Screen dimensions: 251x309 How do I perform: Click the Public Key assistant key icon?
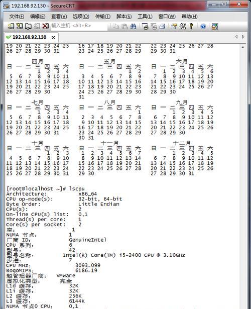coord(191,26)
